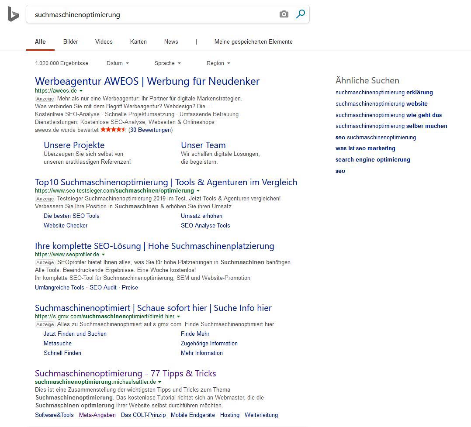Expand arrow next to seoprofiler.de URL

103,255
